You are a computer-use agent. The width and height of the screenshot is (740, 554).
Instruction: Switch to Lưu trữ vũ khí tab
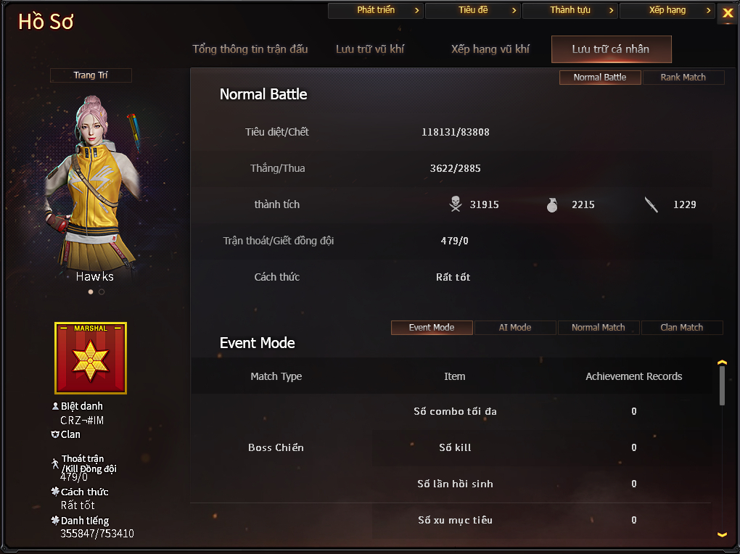pyautogui.click(x=370, y=49)
